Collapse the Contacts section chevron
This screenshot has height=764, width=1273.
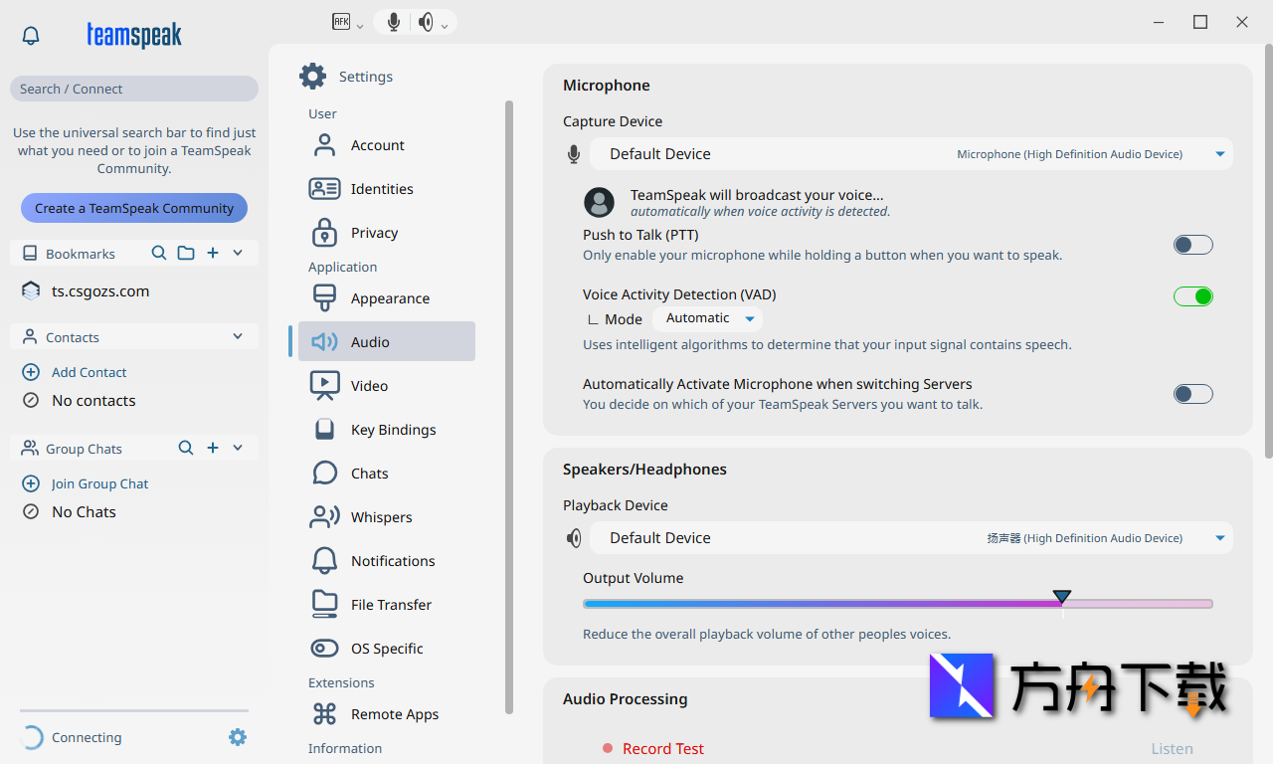[x=238, y=337]
